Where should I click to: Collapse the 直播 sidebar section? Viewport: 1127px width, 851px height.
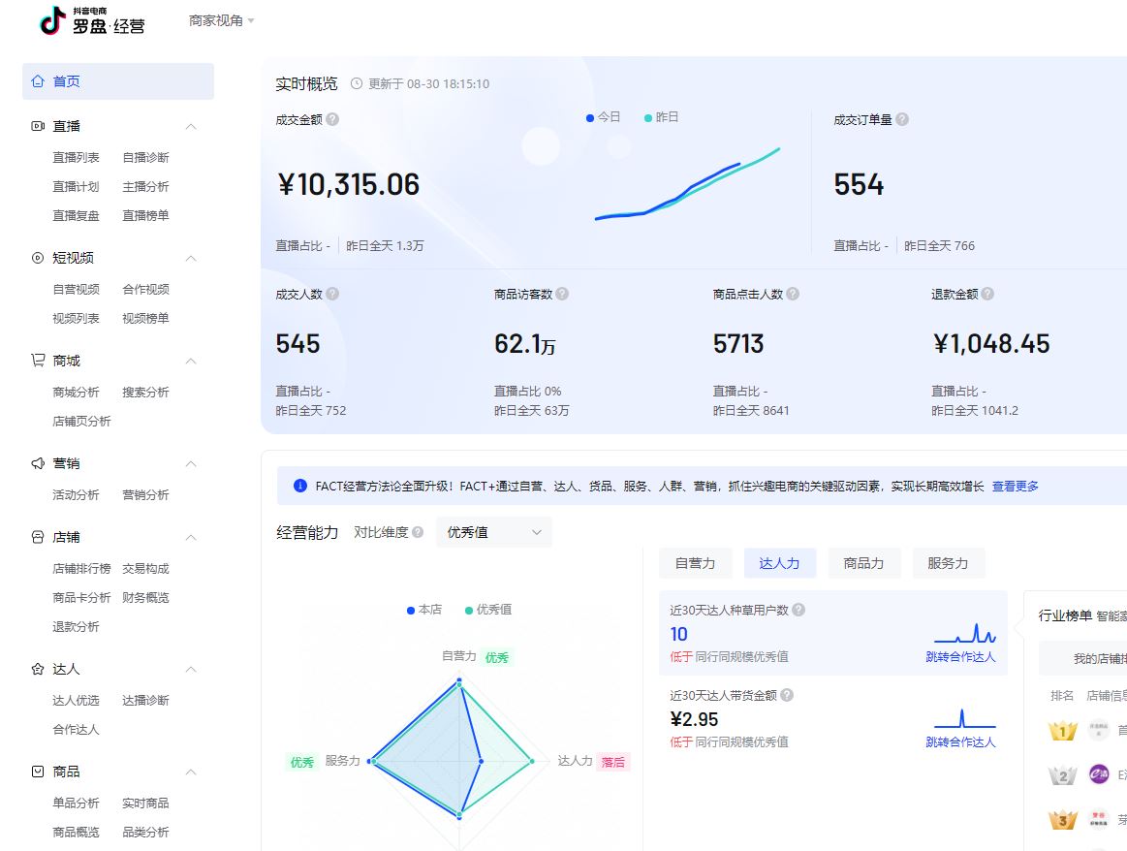click(191, 127)
